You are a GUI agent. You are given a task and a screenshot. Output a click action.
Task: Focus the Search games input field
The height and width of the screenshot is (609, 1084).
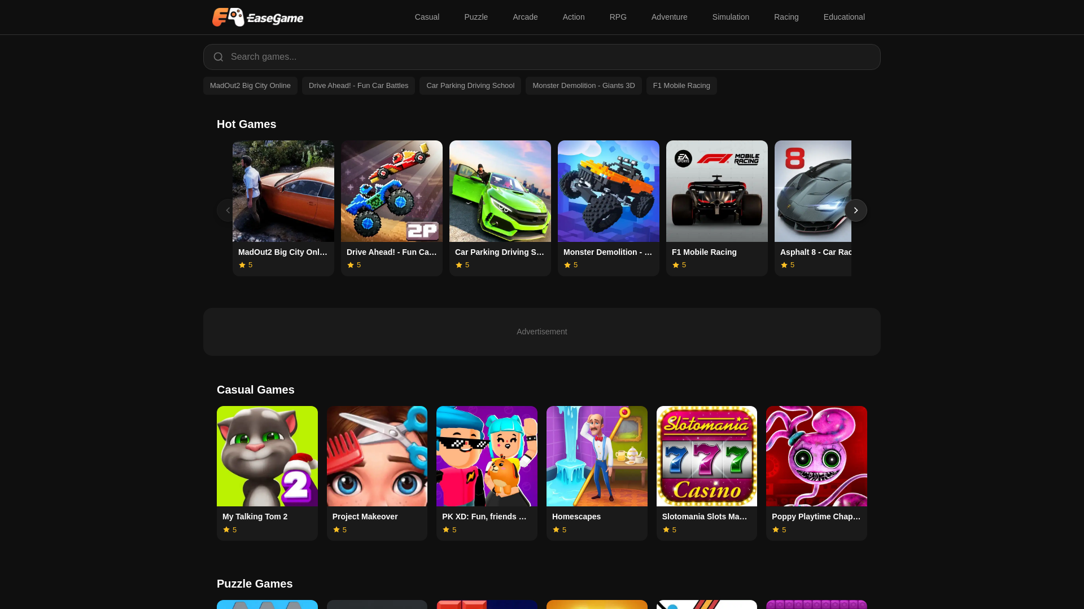[542, 57]
